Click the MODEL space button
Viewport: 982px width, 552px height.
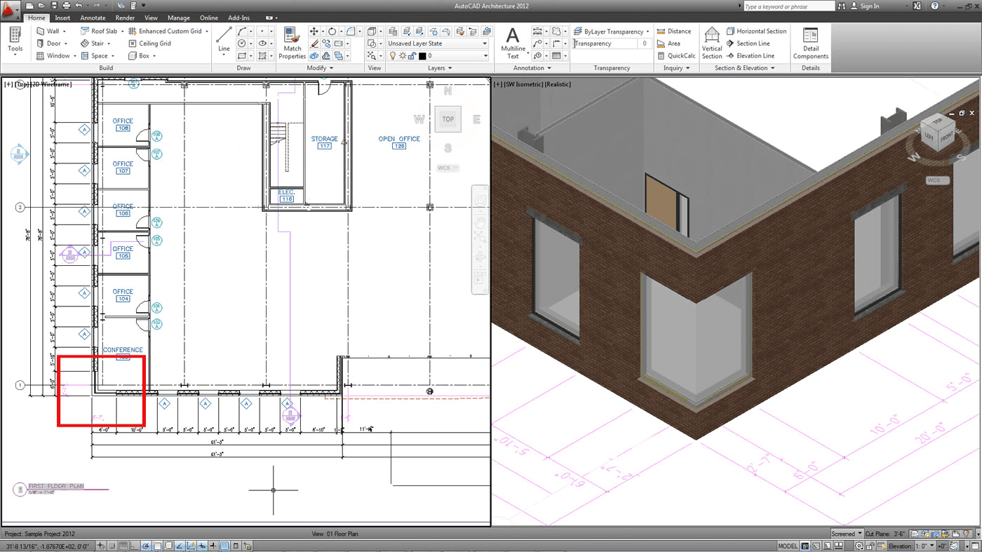click(788, 546)
